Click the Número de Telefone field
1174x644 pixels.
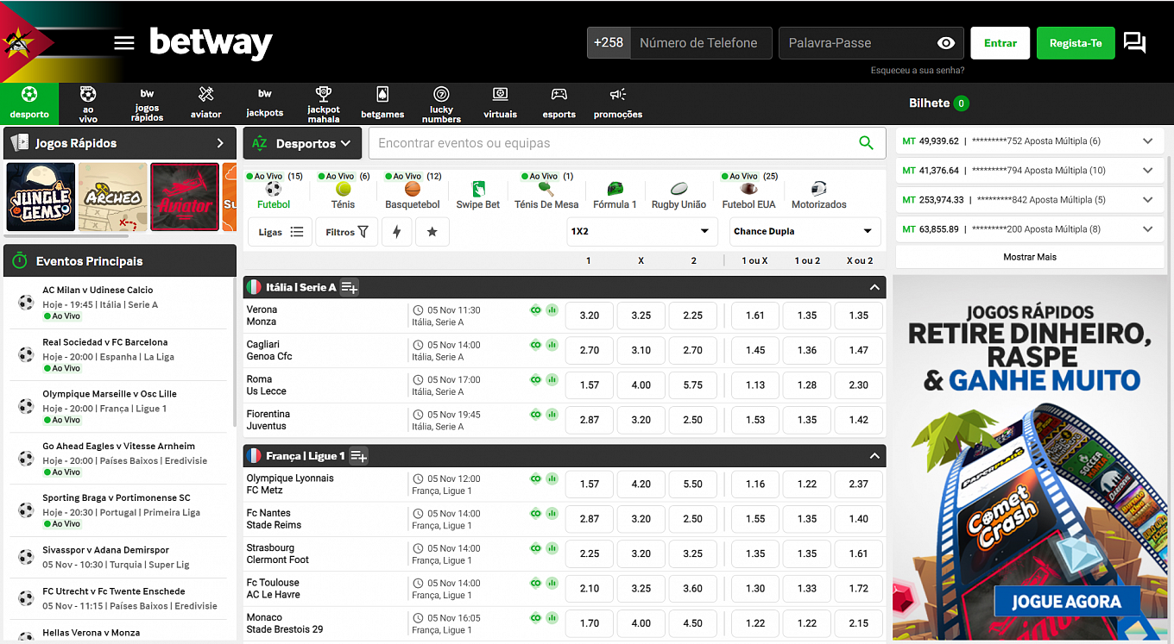click(700, 43)
